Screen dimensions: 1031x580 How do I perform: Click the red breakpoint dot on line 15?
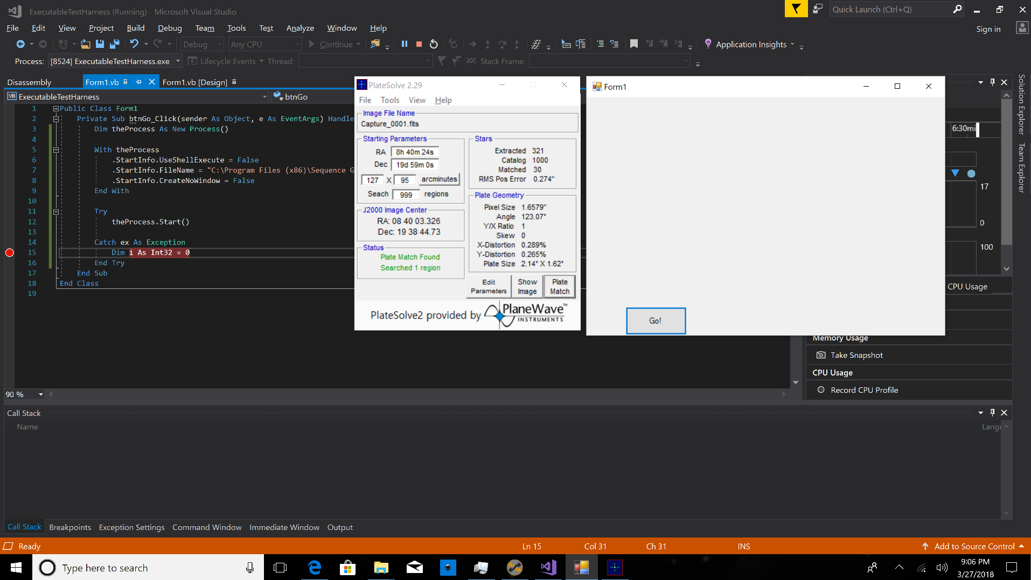(9, 253)
